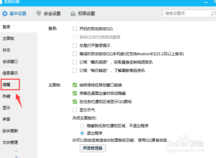Switch to the 安全设置 tab
Screen dimensions: 216x158
point(48,14)
